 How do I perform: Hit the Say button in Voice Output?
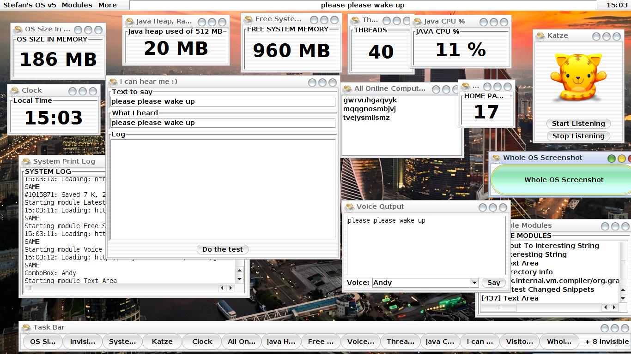click(x=493, y=283)
